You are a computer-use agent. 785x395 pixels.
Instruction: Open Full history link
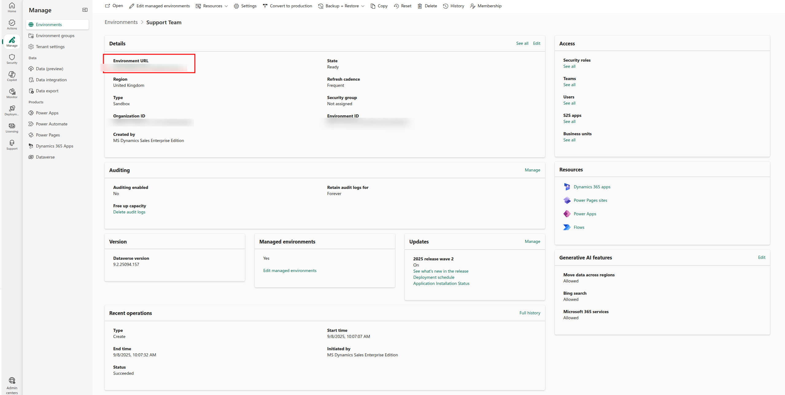(530, 313)
